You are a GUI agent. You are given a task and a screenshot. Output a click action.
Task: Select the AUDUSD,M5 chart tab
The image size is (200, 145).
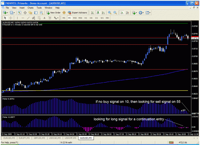point(86,138)
